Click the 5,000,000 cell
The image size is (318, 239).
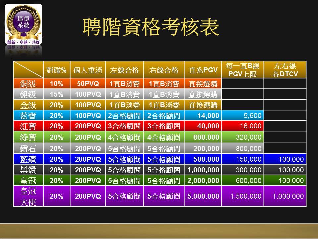(203, 196)
